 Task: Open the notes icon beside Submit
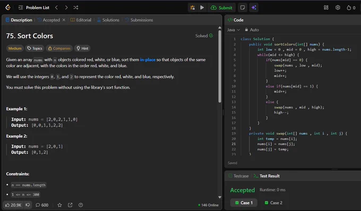click(x=243, y=7)
